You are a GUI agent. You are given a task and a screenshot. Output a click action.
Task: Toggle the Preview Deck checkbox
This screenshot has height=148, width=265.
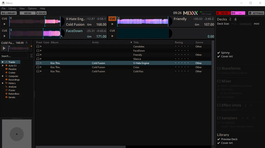click(x=219, y=139)
